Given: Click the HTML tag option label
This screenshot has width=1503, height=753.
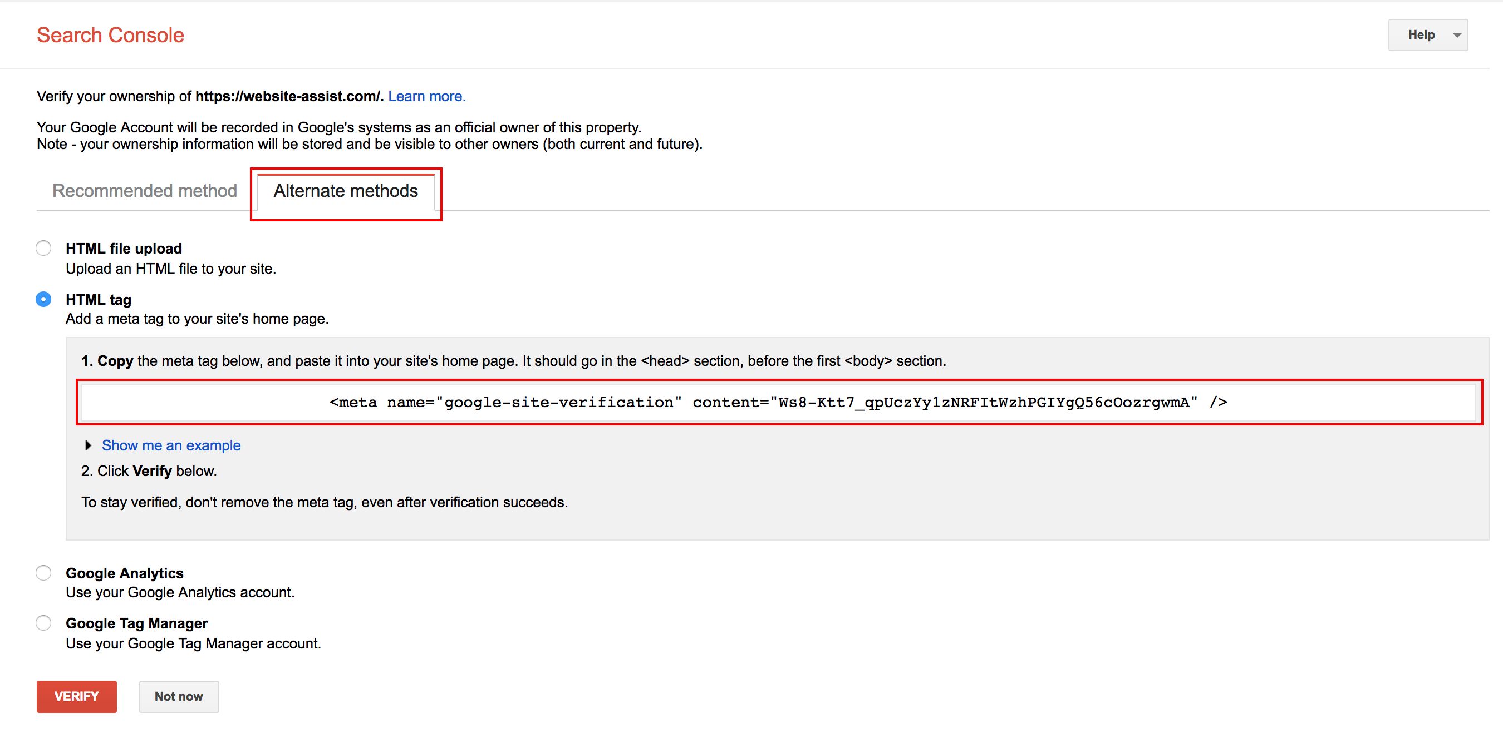Looking at the screenshot, I should [98, 300].
